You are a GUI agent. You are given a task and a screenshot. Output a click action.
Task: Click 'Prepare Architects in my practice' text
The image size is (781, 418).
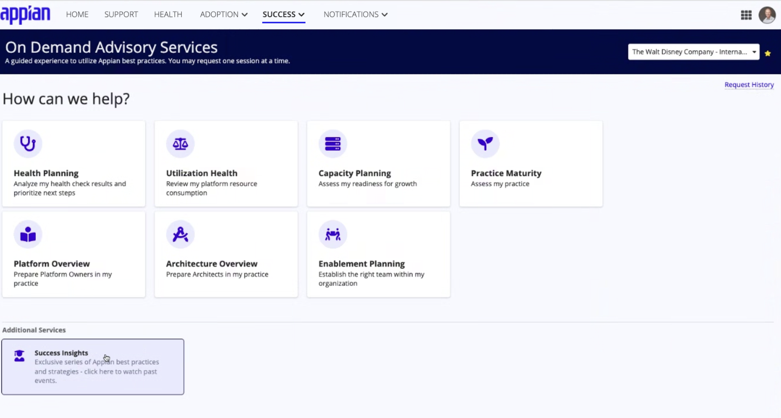tap(217, 274)
